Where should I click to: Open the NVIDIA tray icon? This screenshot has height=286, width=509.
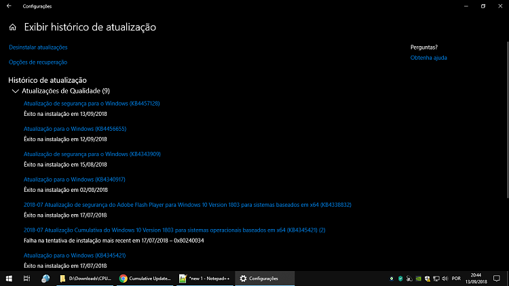click(419, 279)
